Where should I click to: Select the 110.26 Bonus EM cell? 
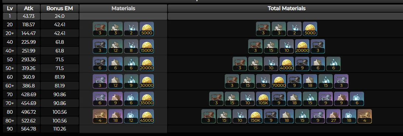coord(59,129)
